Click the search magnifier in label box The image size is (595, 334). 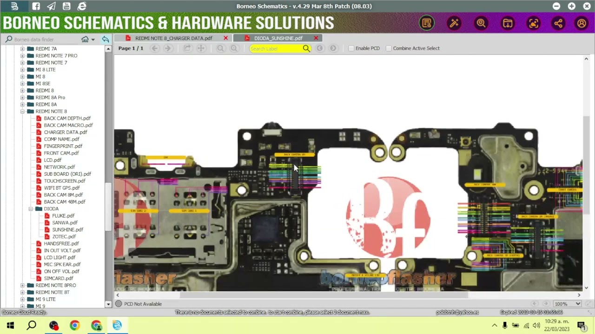pos(306,48)
